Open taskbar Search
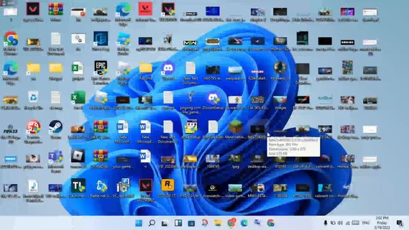The image size is (409, 230). 152,223
